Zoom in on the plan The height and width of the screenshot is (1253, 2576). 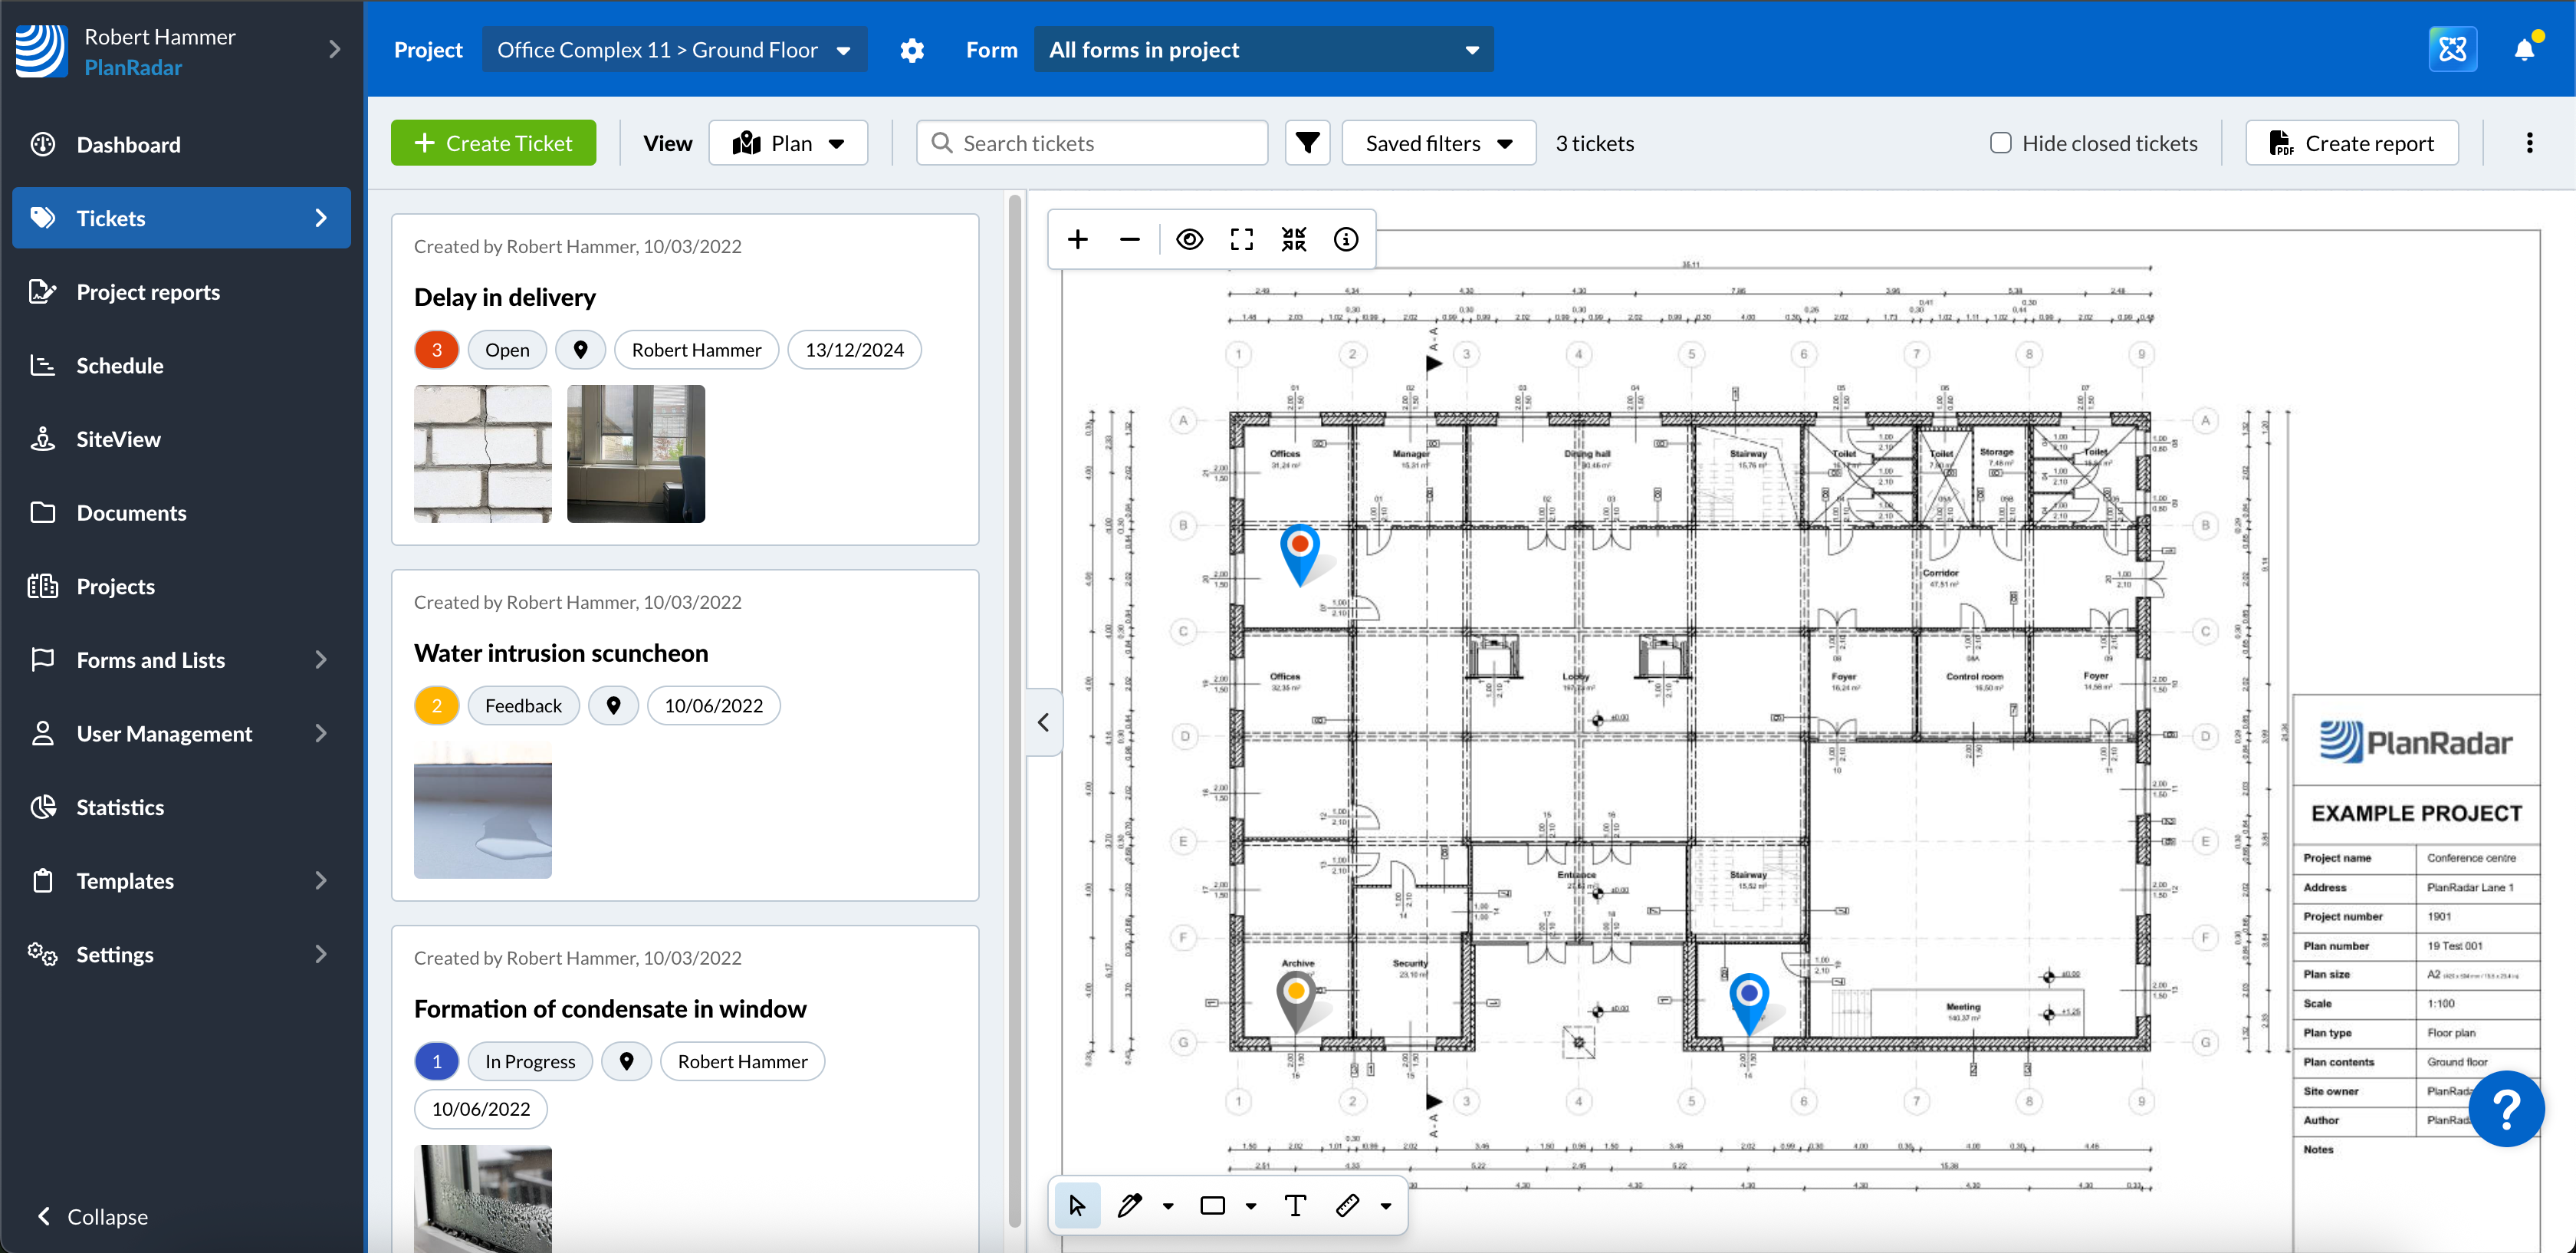click(x=1077, y=239)
